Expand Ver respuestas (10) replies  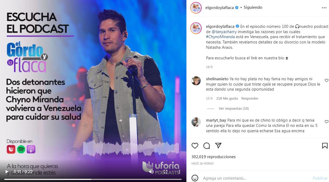click(234, 108)
